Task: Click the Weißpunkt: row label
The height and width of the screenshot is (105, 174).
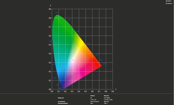Action: [61, 98]
